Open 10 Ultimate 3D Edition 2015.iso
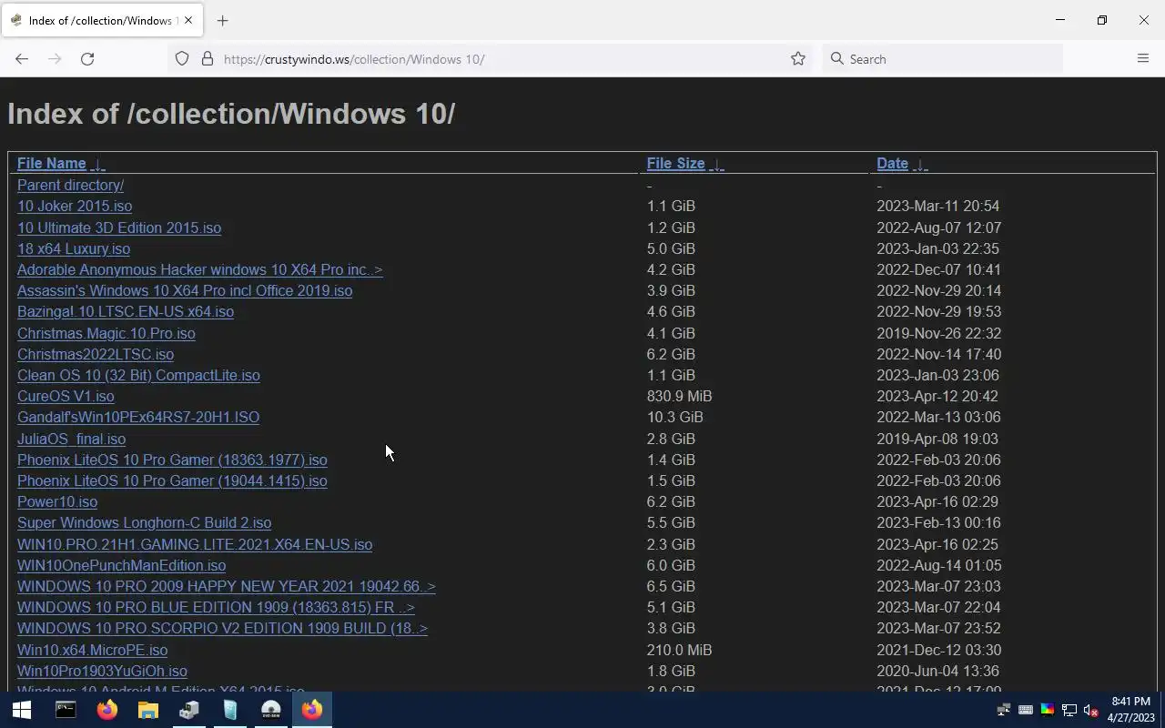Viewport: 1165px width, 728px height. tap(119, 227)
